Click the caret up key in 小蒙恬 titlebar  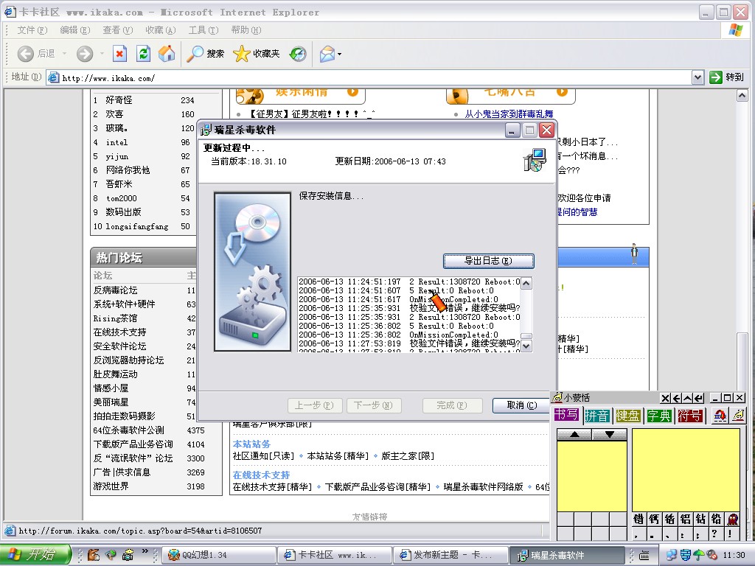[x=688, y=398]
